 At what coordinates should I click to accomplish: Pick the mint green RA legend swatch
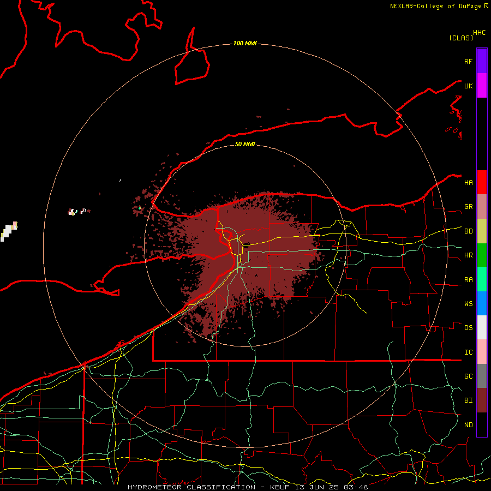point(482,279)
